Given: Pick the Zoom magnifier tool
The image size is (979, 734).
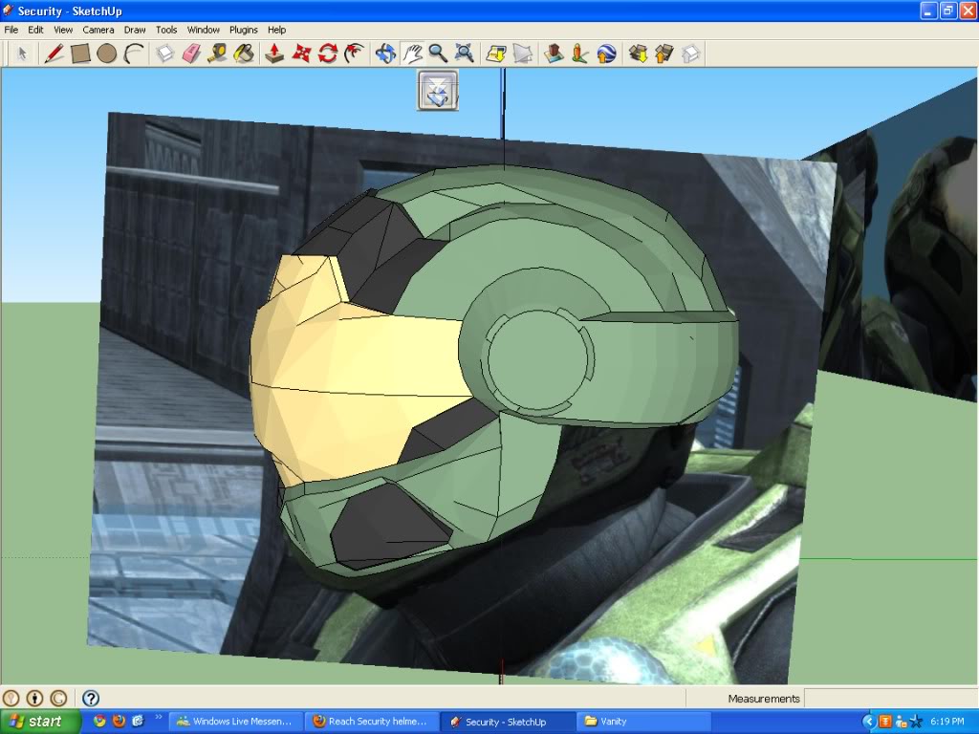Looking at the screenshot, I should (438, 54).
